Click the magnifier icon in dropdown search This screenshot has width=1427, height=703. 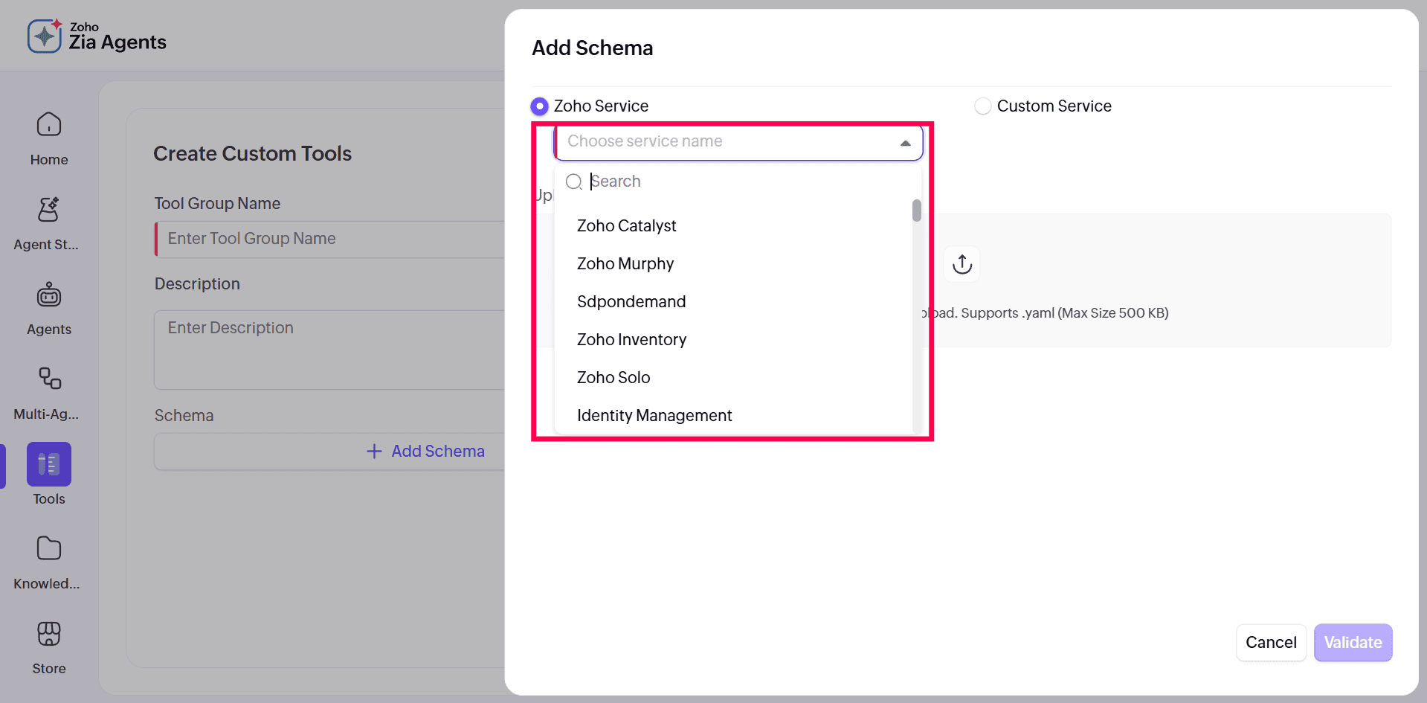(574, 182)
